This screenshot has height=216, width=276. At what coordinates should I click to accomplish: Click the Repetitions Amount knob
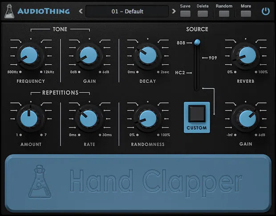point(29,118)
